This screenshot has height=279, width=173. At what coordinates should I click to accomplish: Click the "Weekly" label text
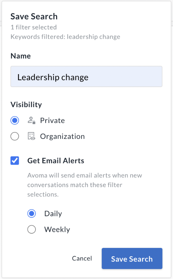point(57,229)
